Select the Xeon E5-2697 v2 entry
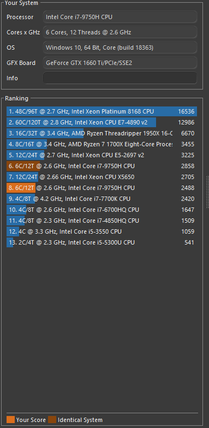This screenshot has width=209, height=428. pyautogui.click(x=101, y=155)
